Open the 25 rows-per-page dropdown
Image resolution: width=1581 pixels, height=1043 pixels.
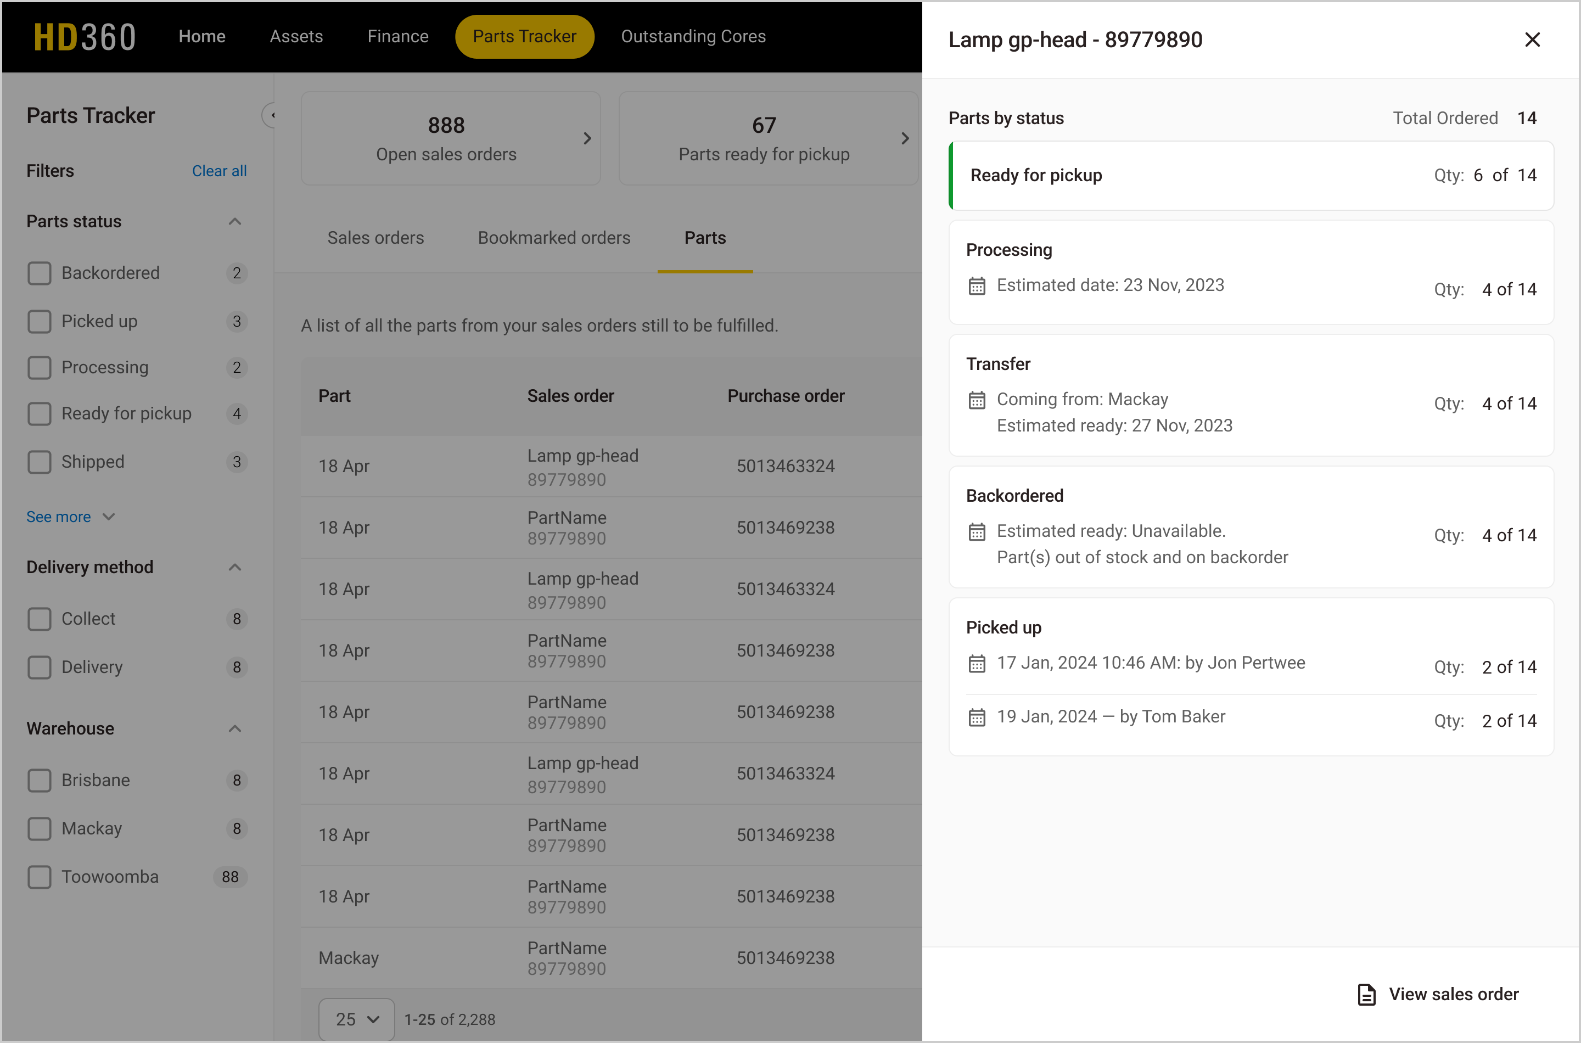(x=356, y=1019)
